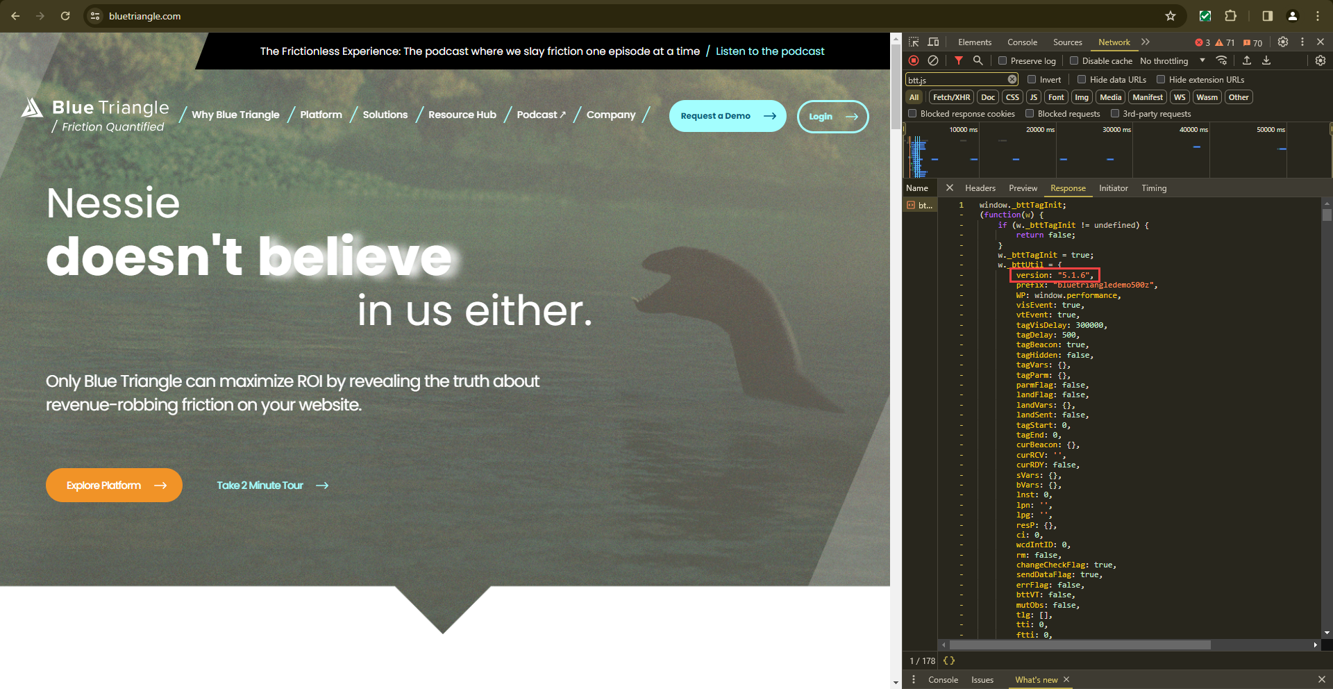Open the Headers tab of the request
1333x689 pixels.
[x=980, y=188]
